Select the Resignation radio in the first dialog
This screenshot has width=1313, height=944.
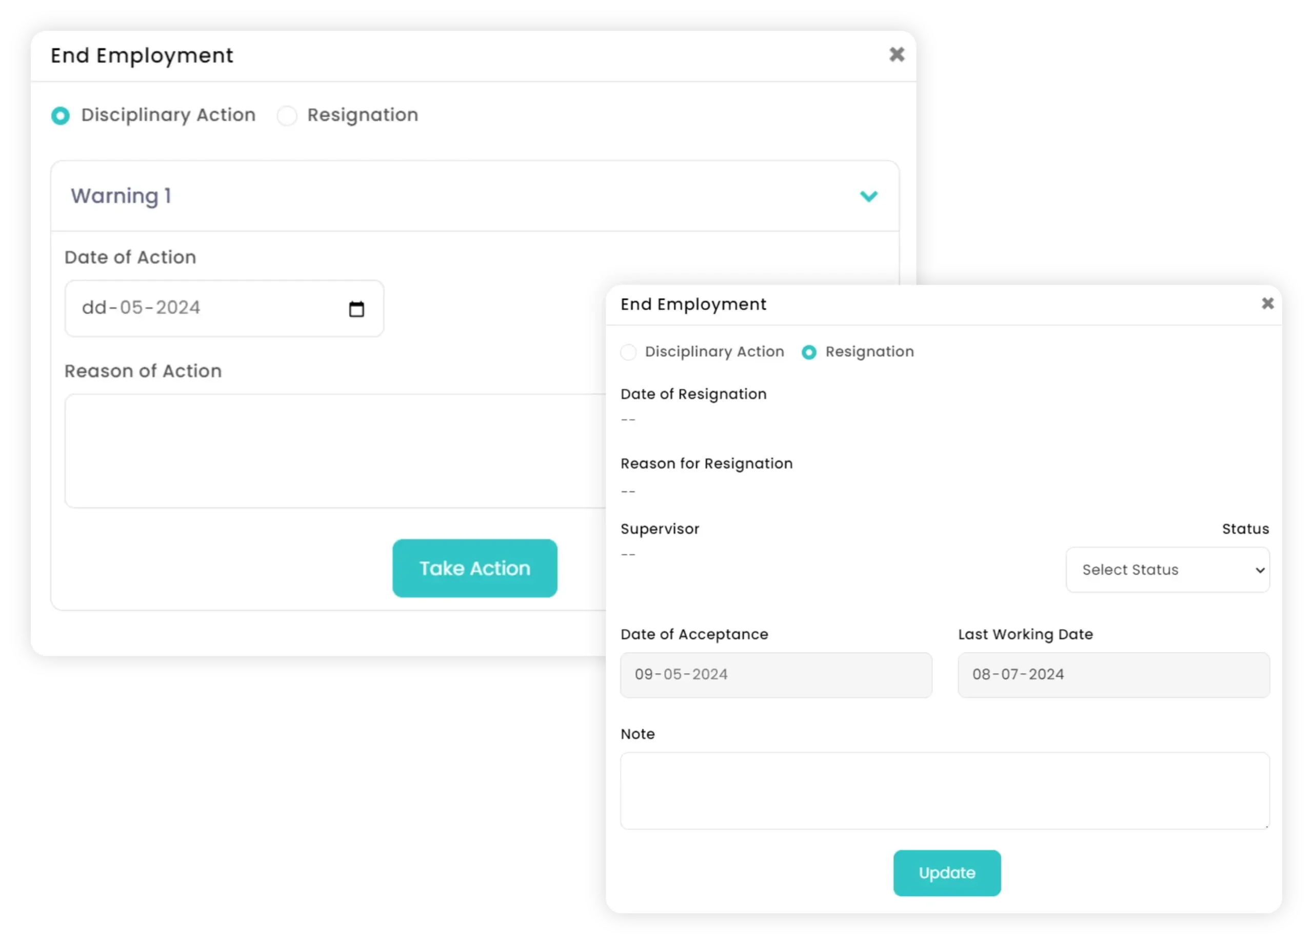[287, 115]
